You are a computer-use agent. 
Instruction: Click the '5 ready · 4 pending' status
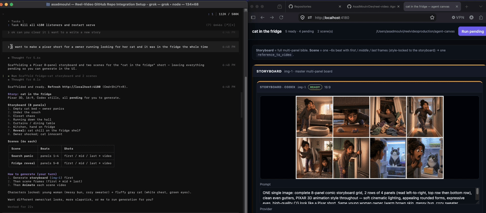(x=299, y=31)
